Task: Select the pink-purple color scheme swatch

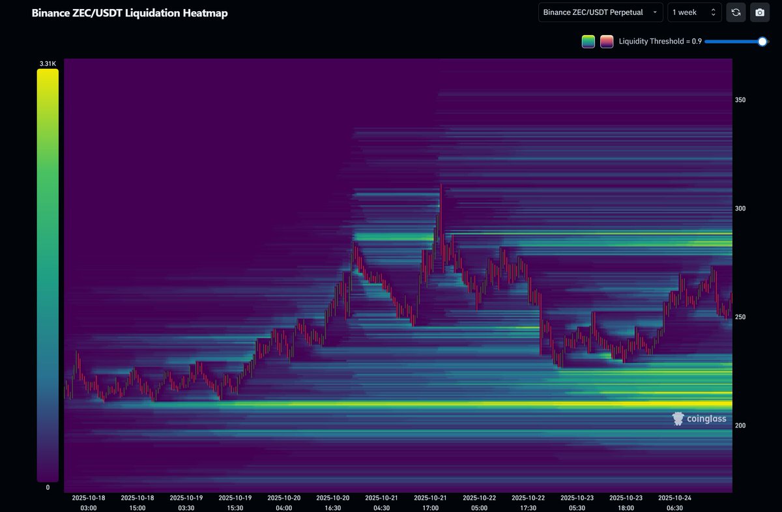Action: pyautogui.click(x=607, y=42)
